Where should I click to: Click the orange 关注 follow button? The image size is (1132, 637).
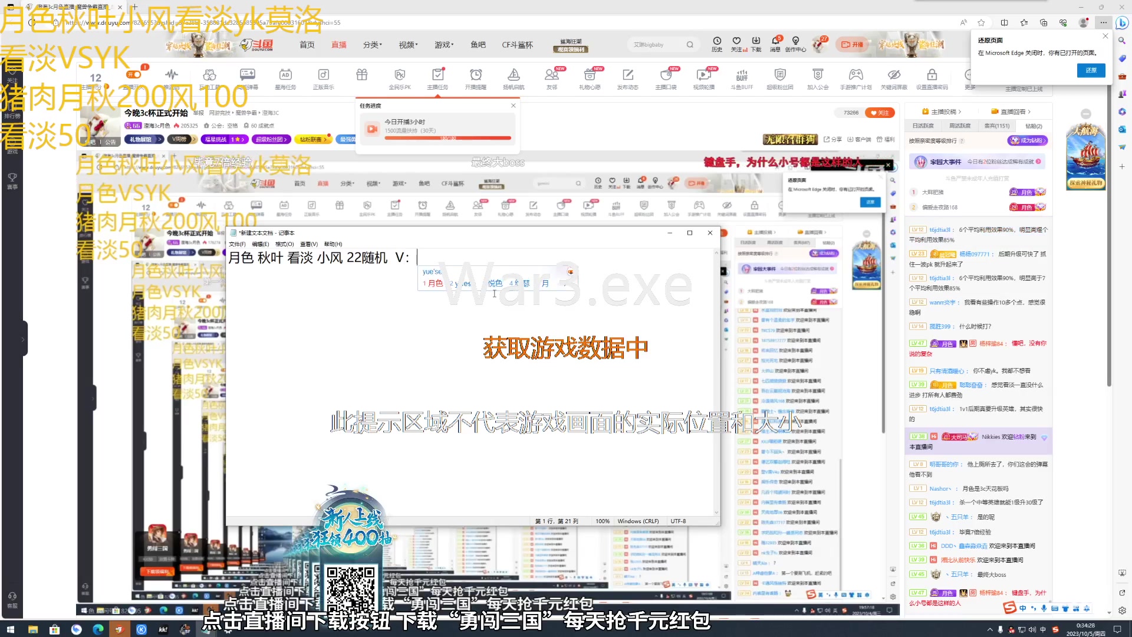[x=880, y=113]
